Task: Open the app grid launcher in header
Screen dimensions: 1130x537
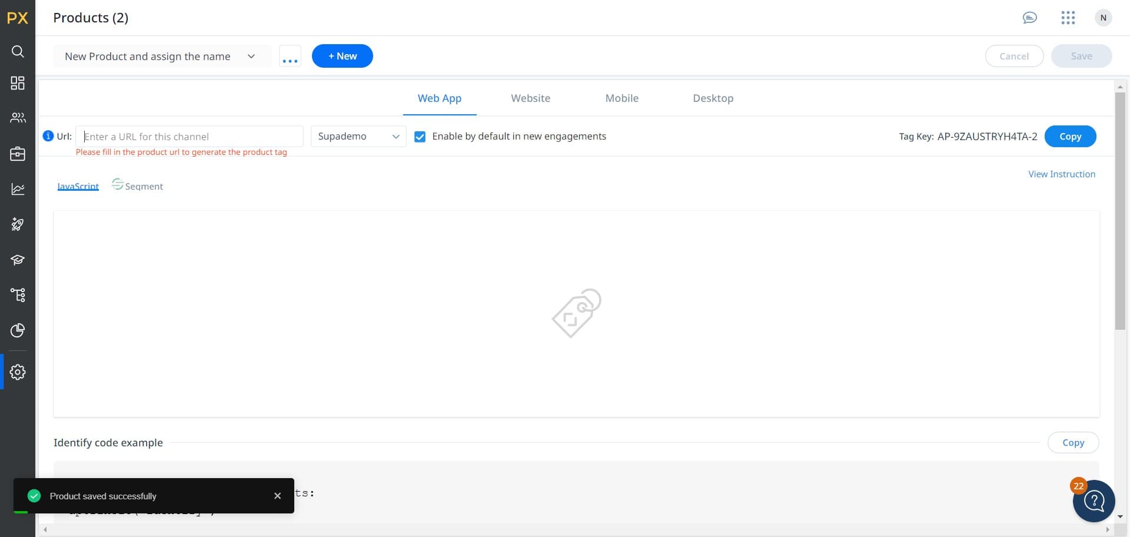Action: 1068,18
